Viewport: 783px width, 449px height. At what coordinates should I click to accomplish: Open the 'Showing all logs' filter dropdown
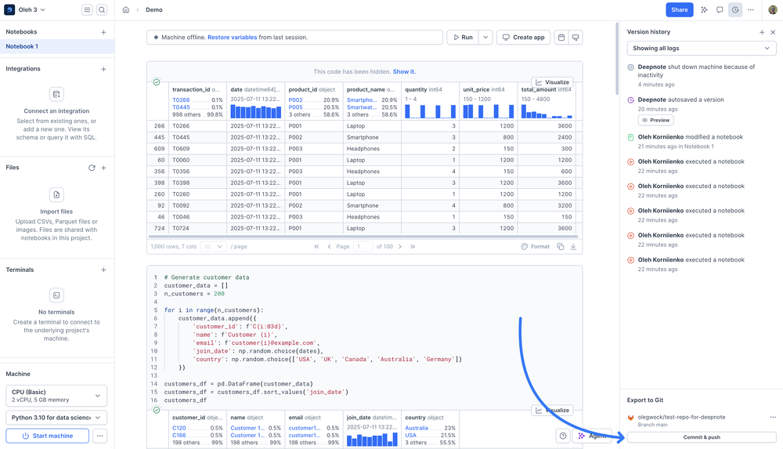[701, 49]
